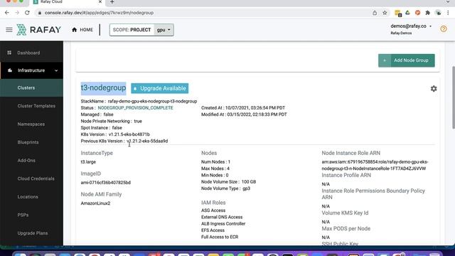Click the orange round extension icon
The image size is (455, 256).
tap(417, 13)
